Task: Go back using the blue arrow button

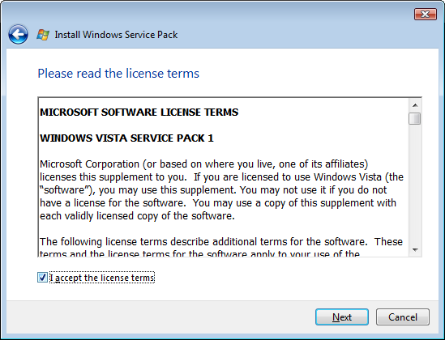Action: tap(18, 34)
